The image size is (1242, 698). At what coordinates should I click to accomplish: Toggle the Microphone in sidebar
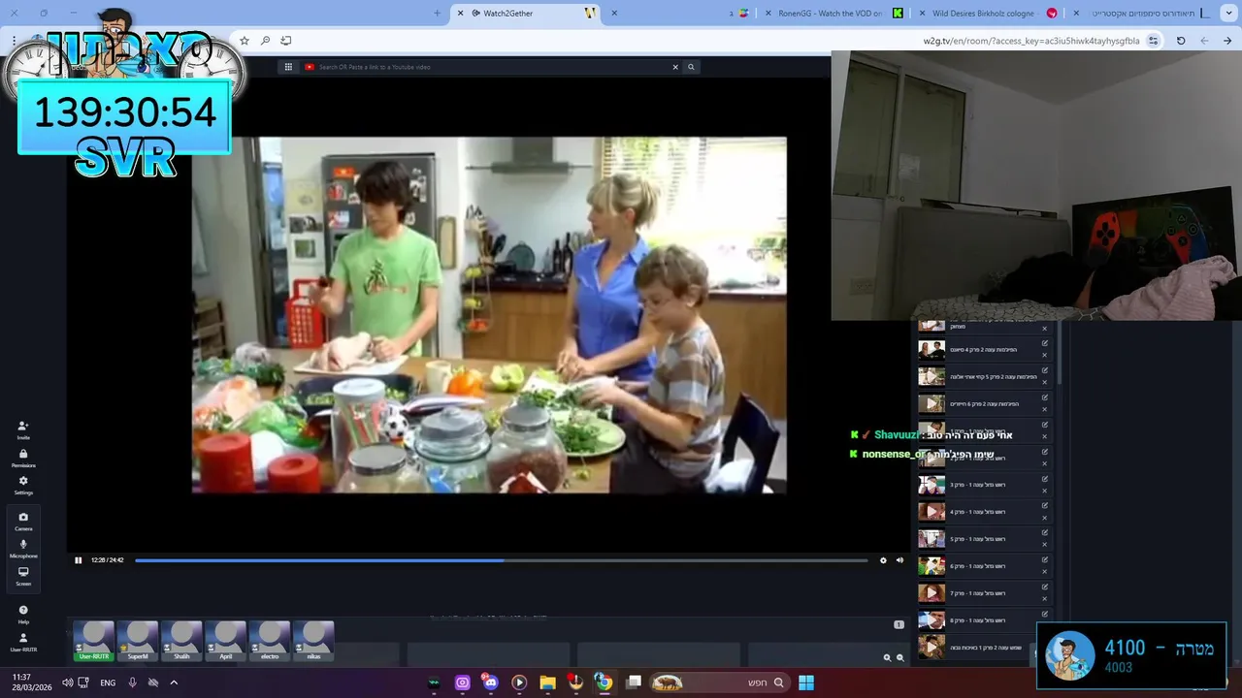pos(23,548)
